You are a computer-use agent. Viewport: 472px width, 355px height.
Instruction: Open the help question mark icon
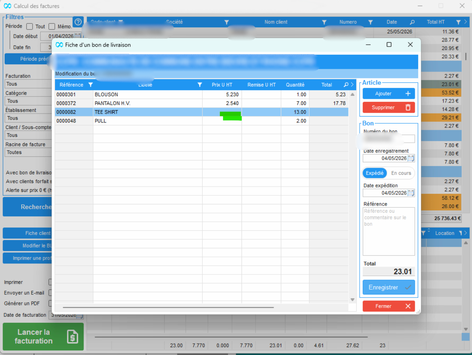[78, 22]
